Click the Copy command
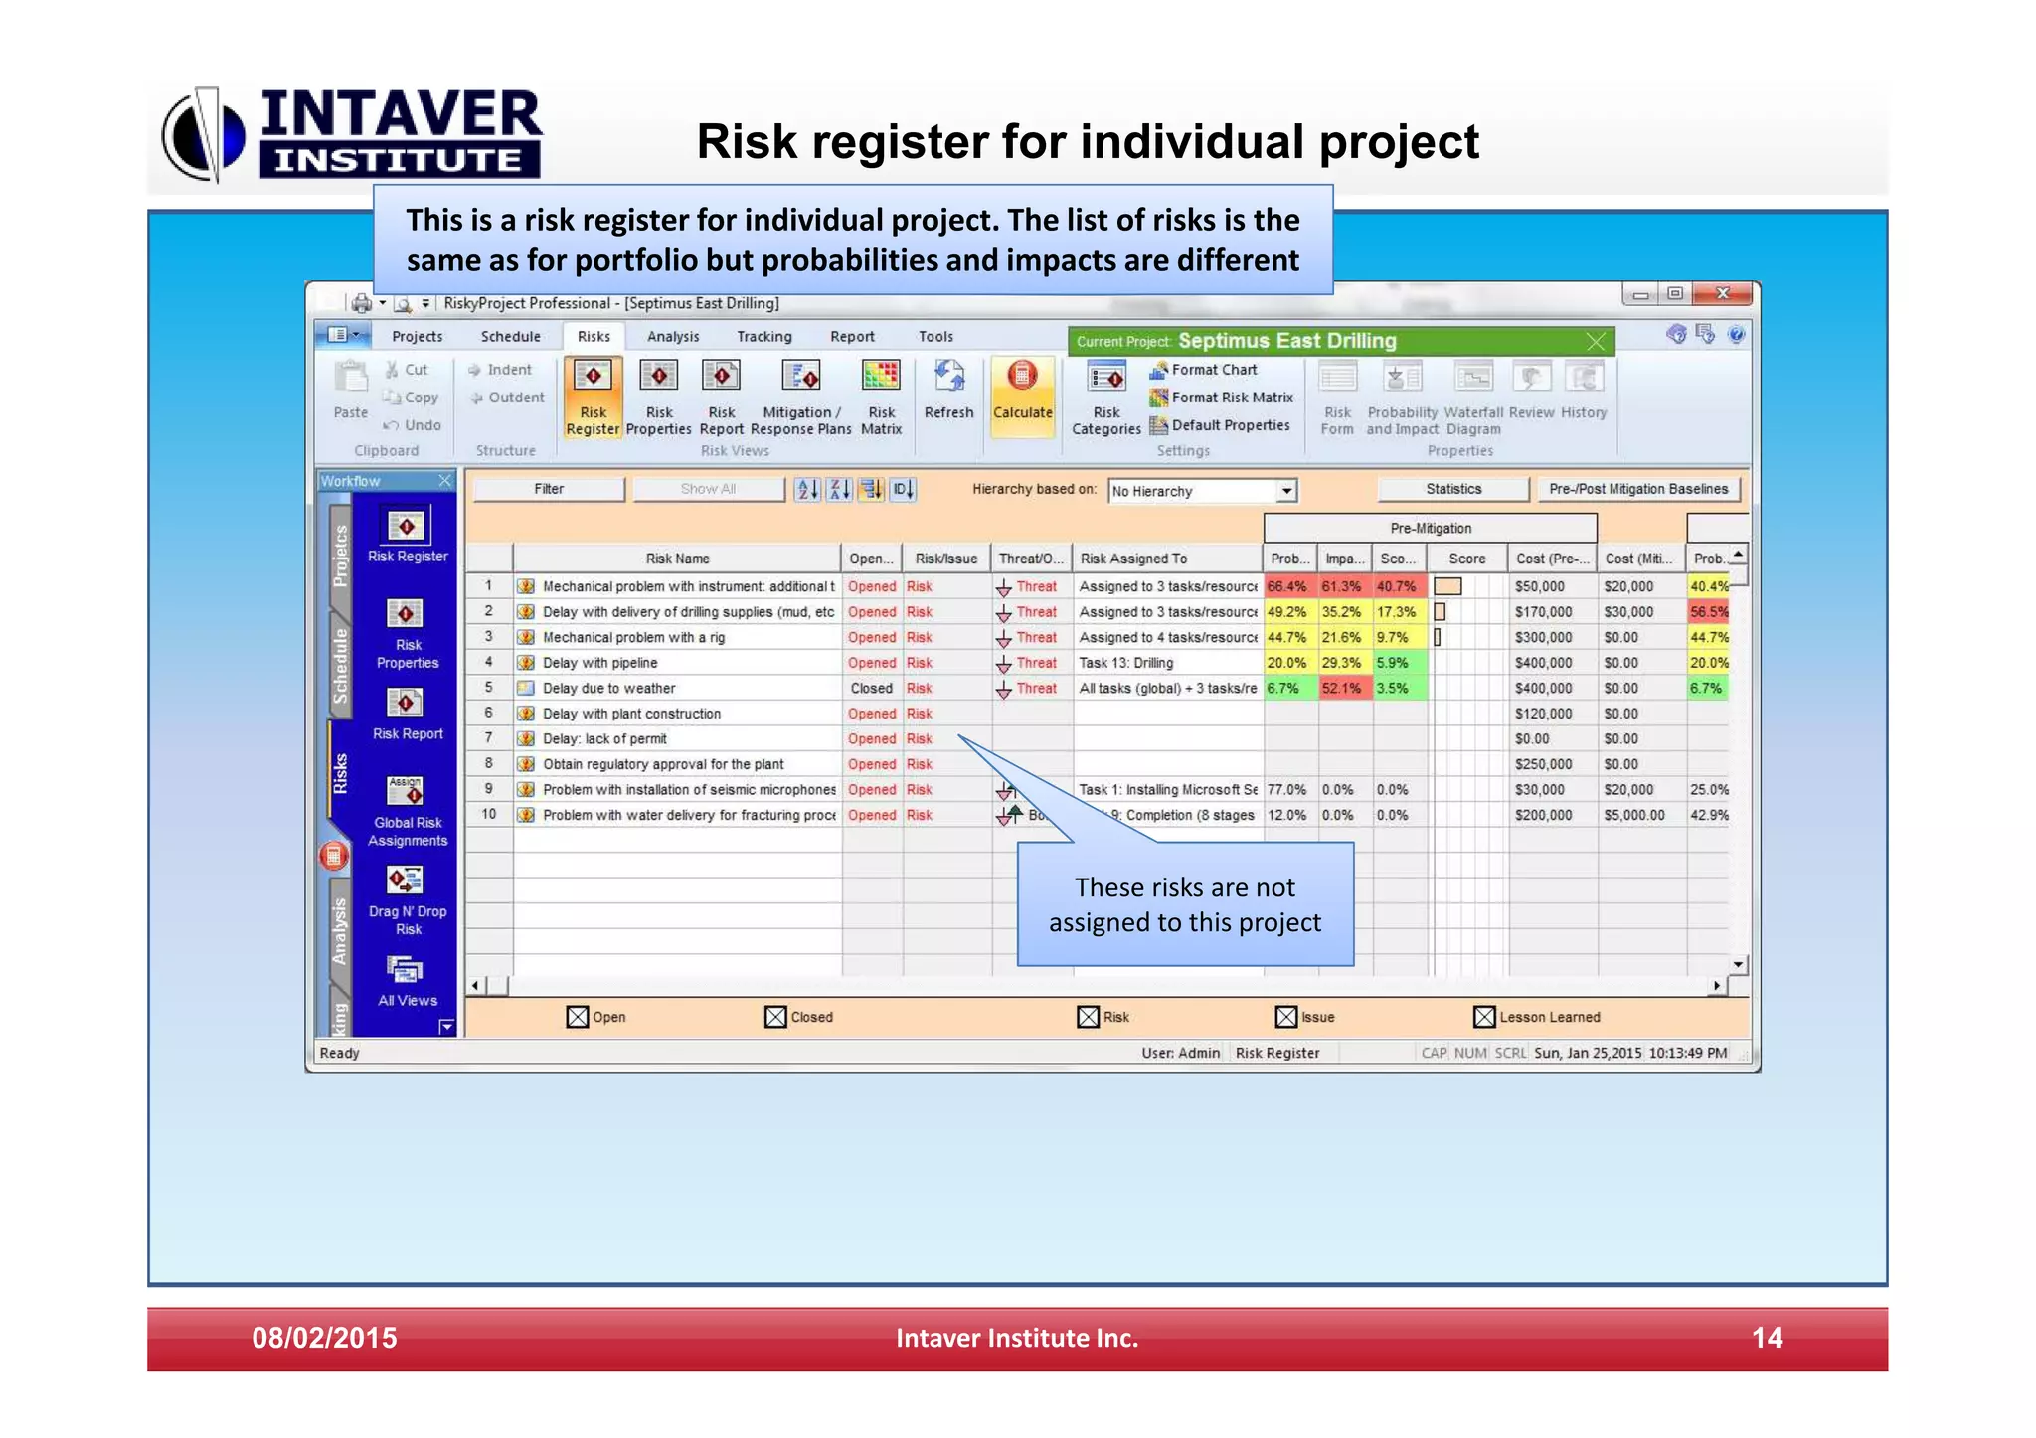The height and width of the screenshot is (1438, 2036). click(x=411, y=398)
